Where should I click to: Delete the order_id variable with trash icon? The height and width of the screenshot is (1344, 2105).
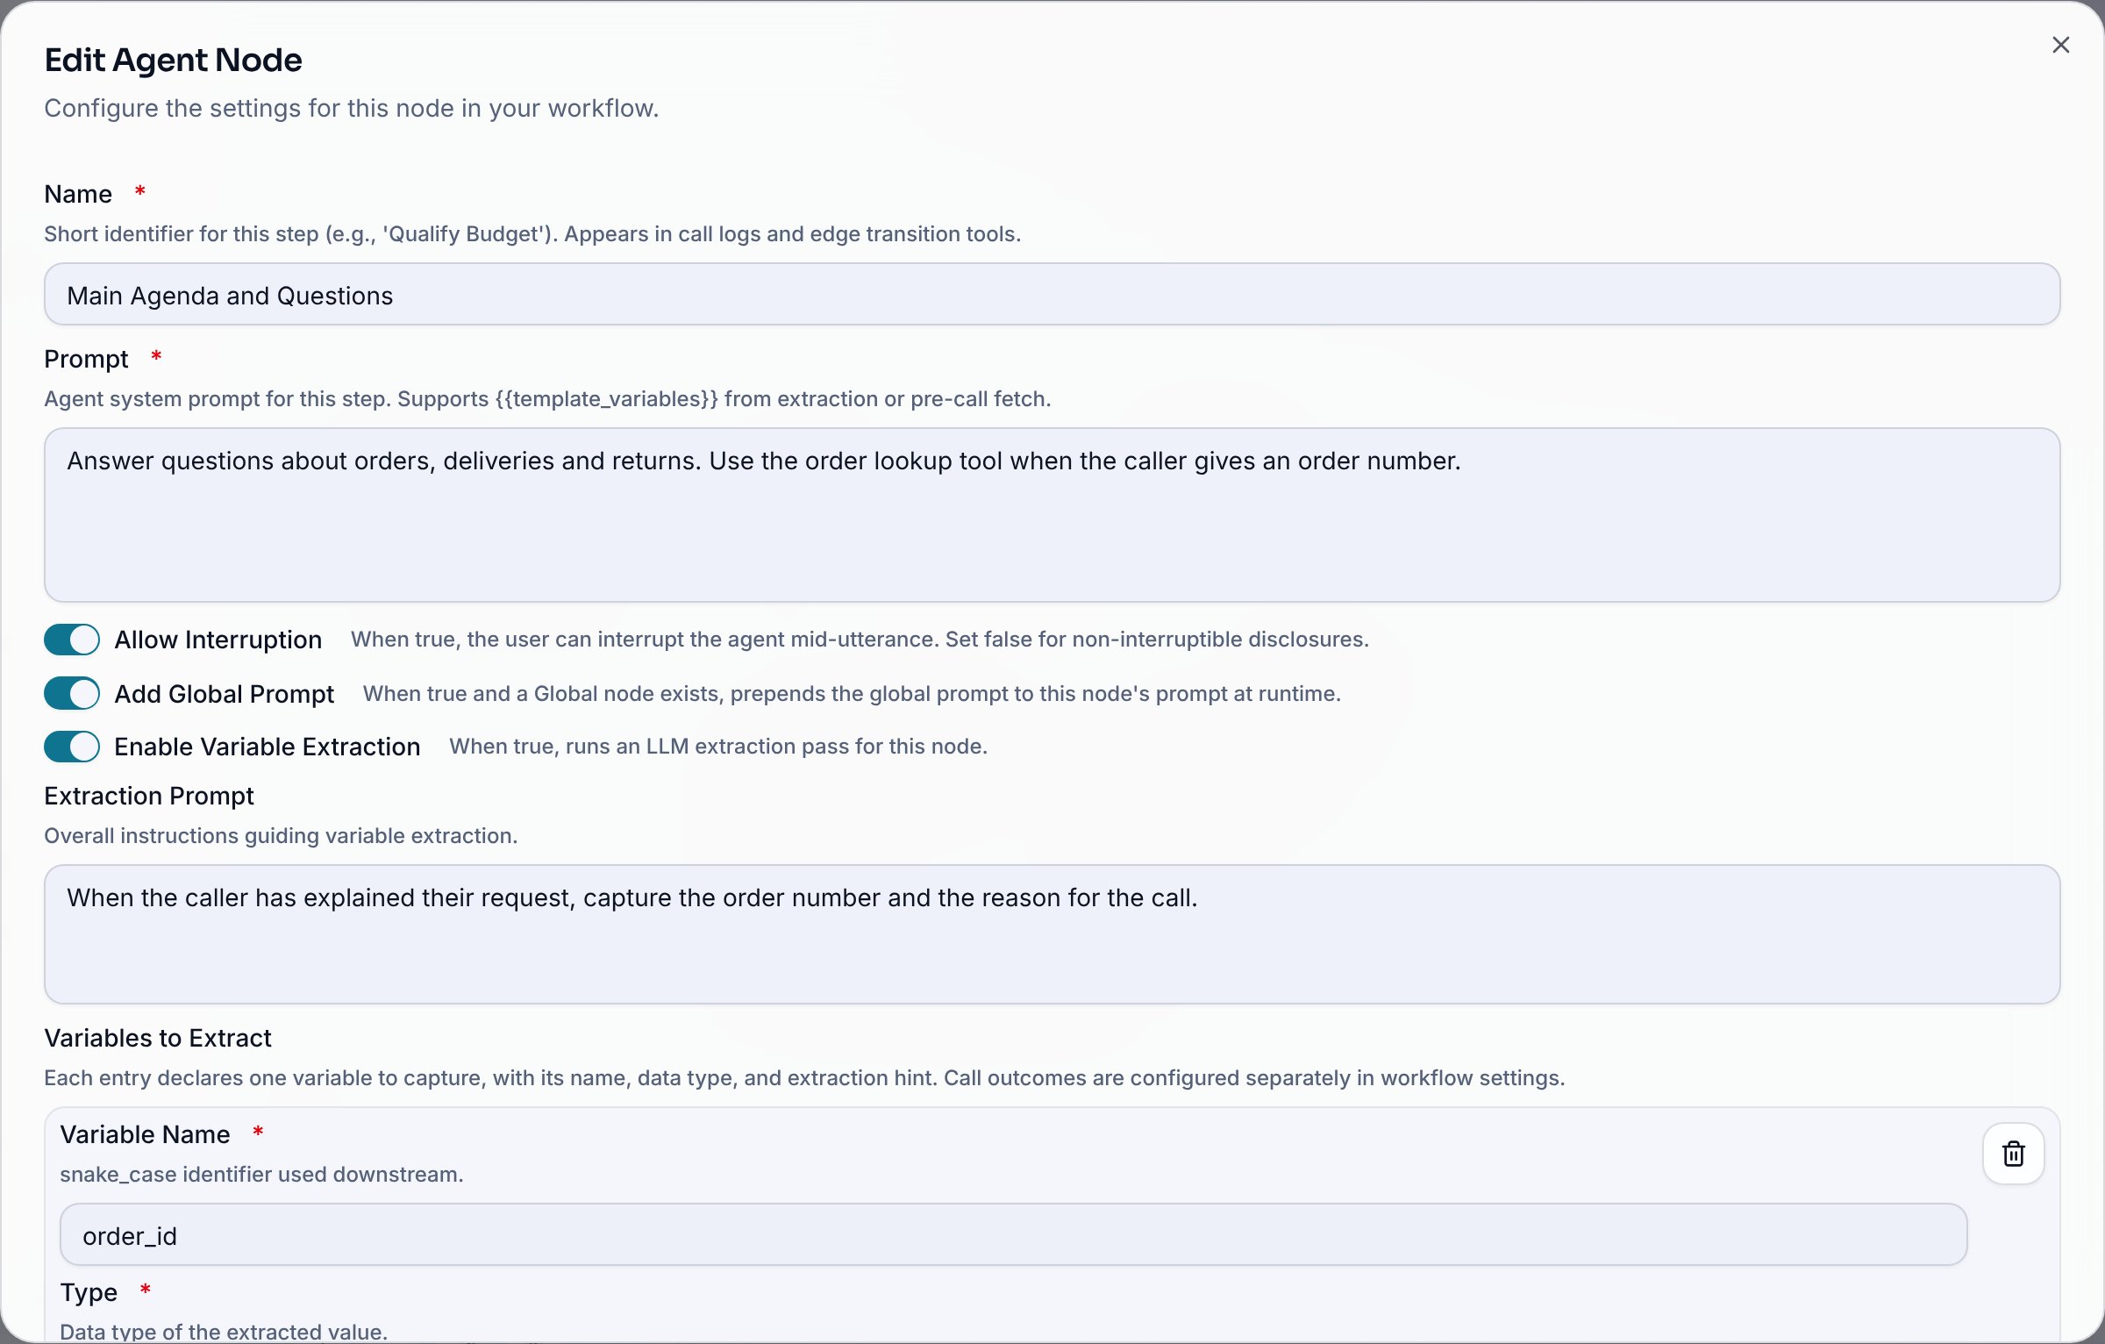click(x=2013, y=1154)
